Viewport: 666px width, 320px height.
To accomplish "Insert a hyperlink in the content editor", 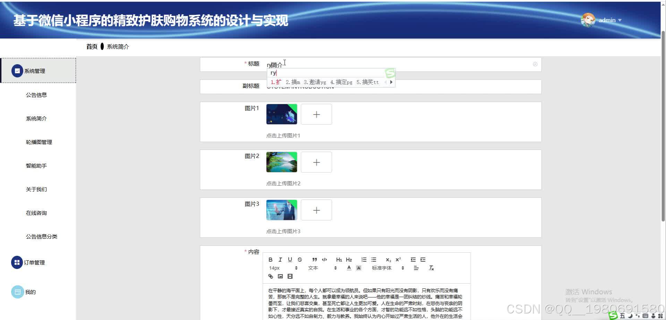I will (271, 277).
